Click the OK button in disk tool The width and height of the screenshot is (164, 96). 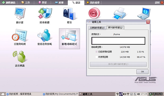click(142, 72)
